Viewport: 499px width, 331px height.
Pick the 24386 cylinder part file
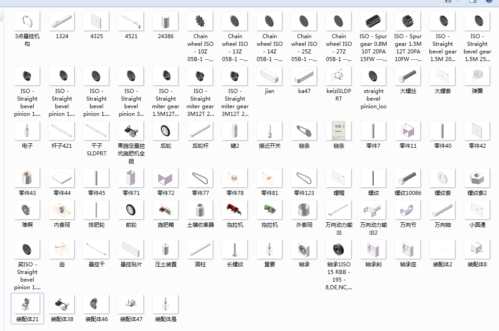[165, 22]
